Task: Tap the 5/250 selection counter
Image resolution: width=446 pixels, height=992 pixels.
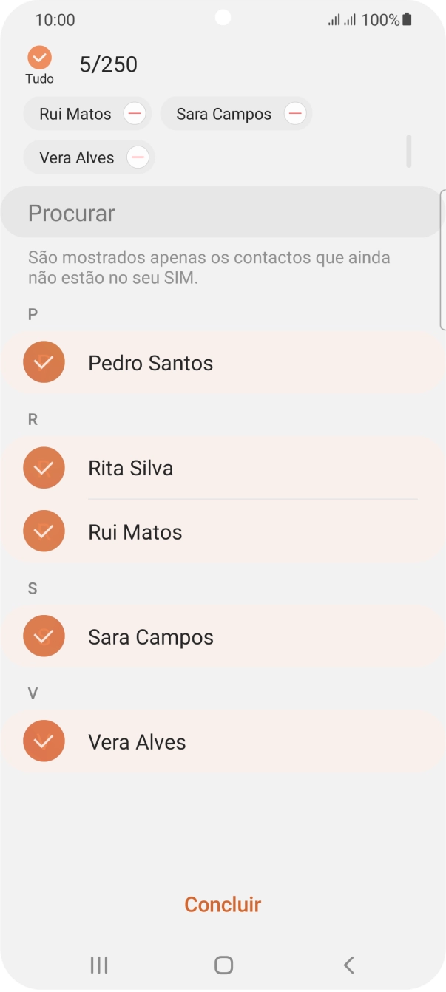Action: tap(109, 64)
